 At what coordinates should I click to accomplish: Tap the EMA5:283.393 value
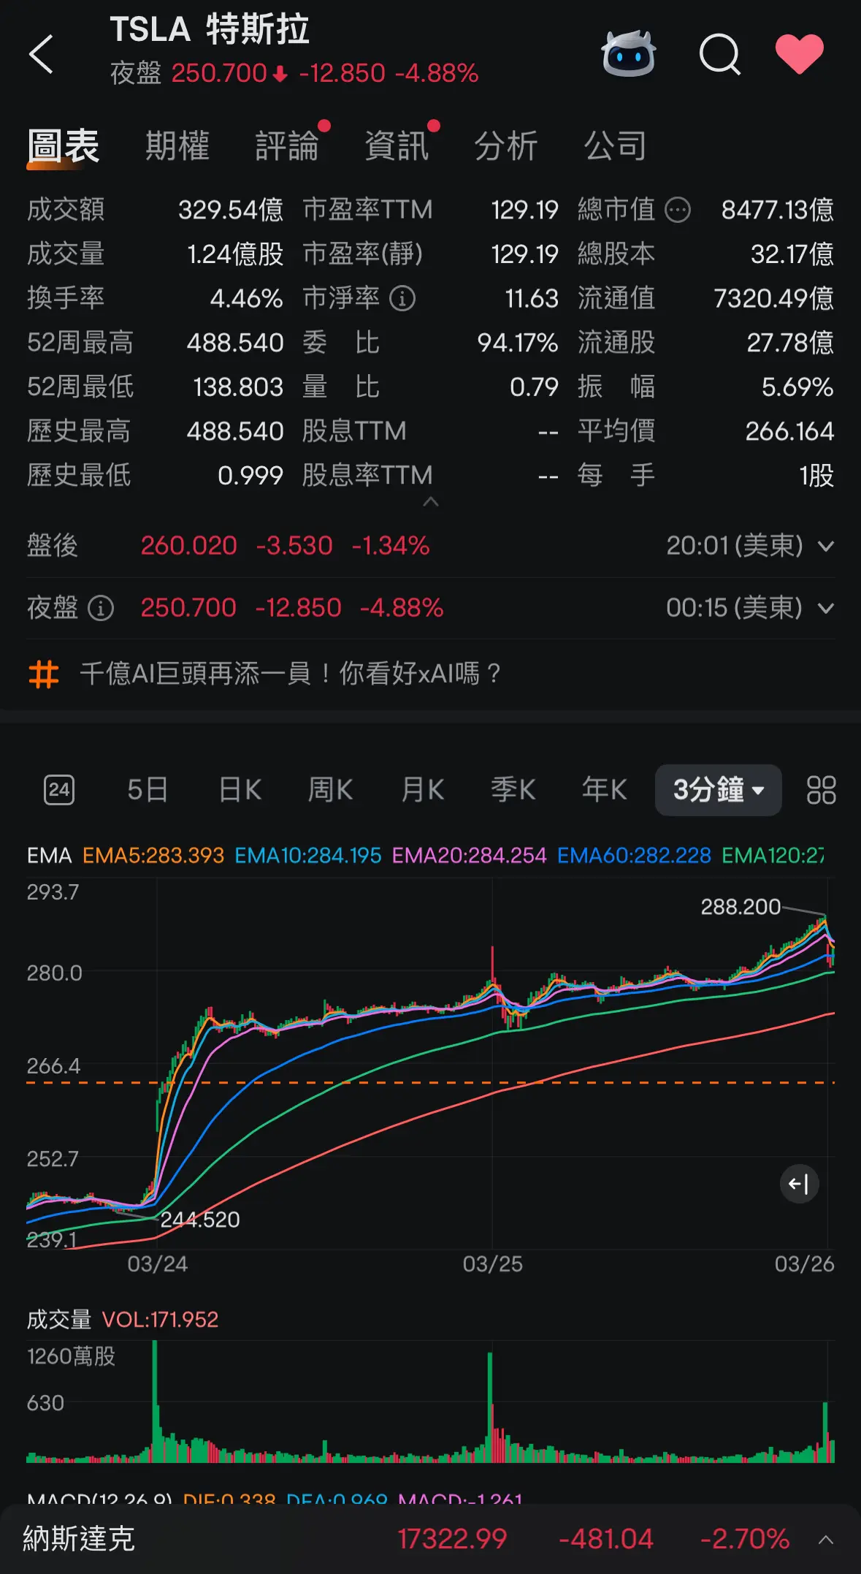pos(153,856)
